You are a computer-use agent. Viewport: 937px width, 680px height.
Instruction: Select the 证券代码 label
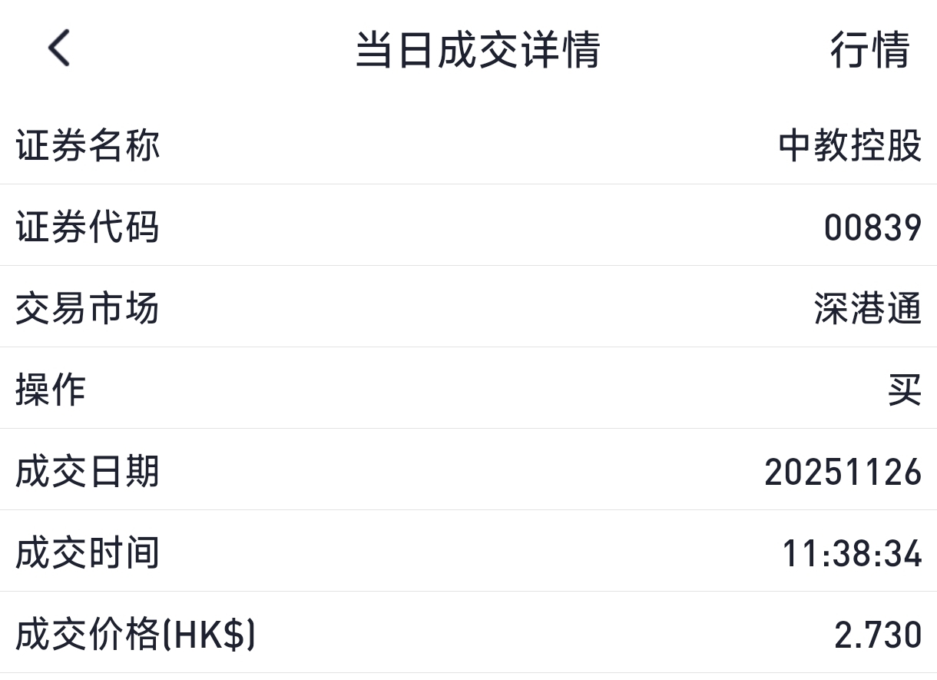click(88, 227)
